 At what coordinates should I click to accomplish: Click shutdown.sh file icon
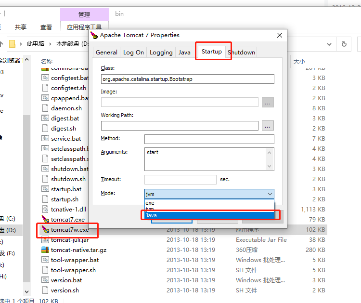coord(45,179)
